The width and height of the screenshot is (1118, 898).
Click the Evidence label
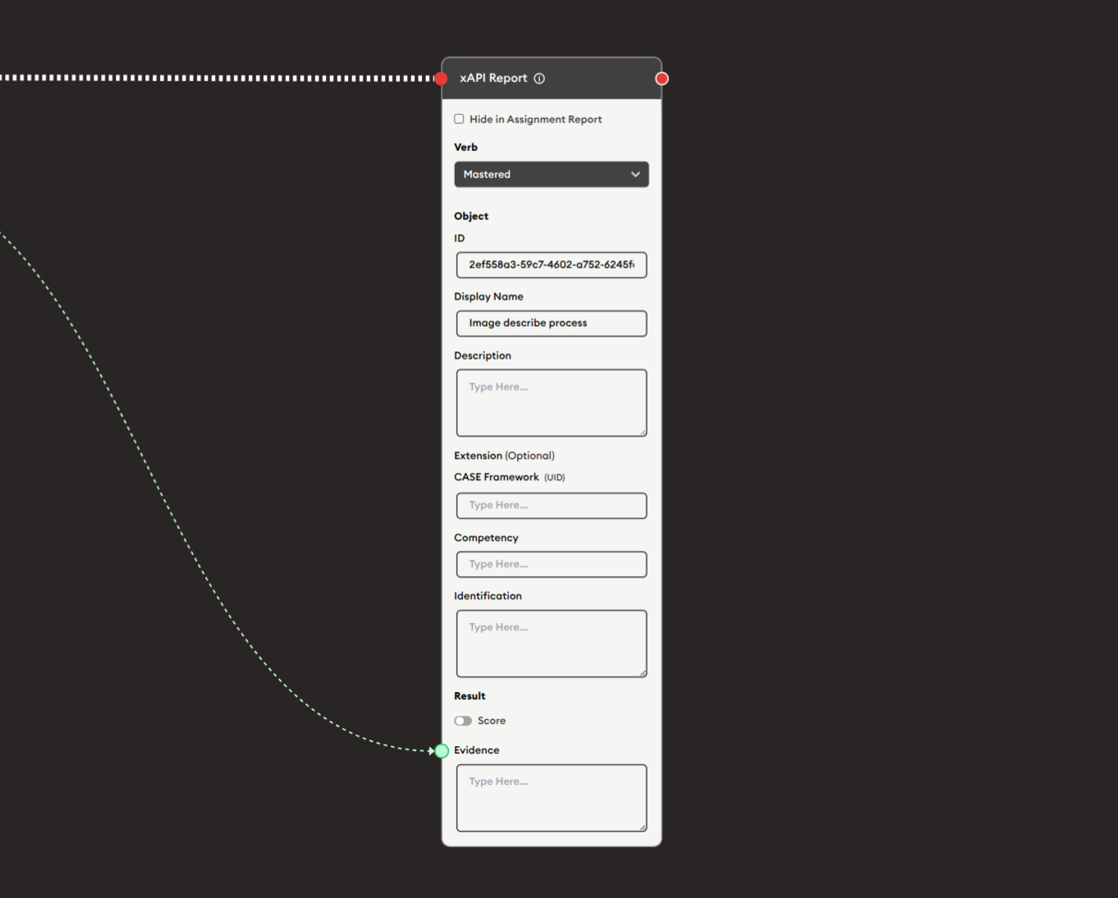[x=477, y=750]
